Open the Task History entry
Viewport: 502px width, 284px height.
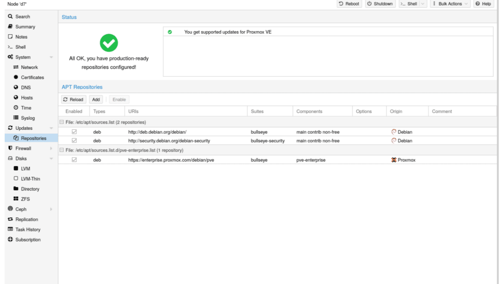click(x=28, y=229)
